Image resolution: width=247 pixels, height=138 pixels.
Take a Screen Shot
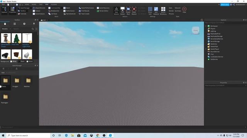[128, 11]
